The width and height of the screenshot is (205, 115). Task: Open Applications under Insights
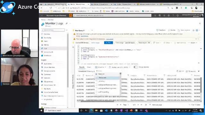coord(48,64)
